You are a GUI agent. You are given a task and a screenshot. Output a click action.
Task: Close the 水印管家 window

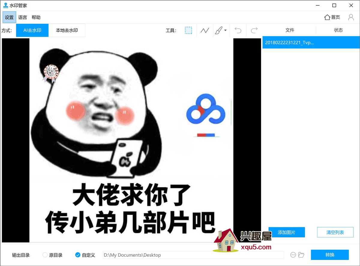coord(351,5)
